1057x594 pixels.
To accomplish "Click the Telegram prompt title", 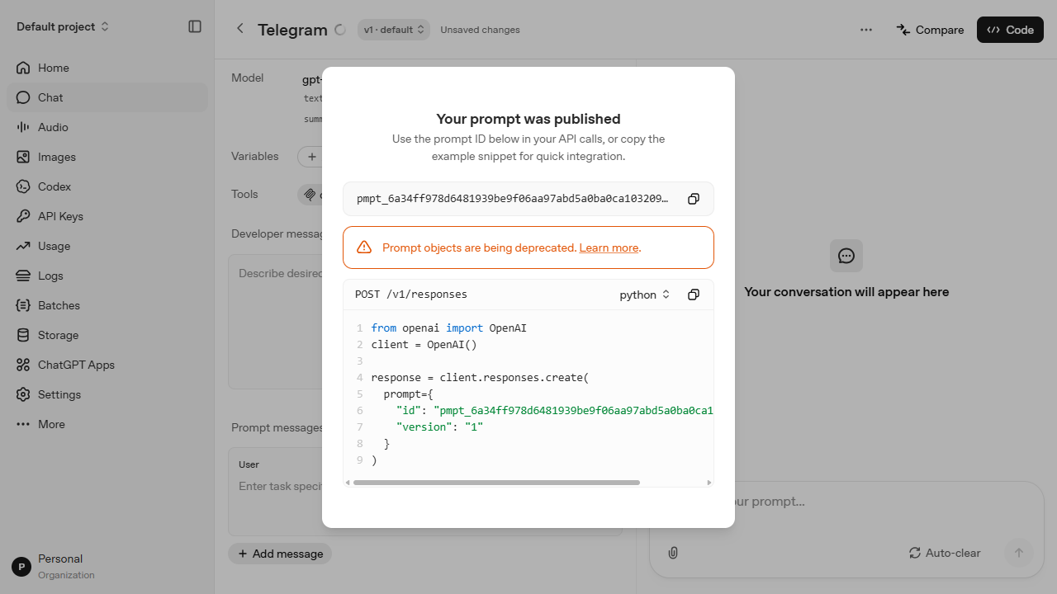I will 292,30.
